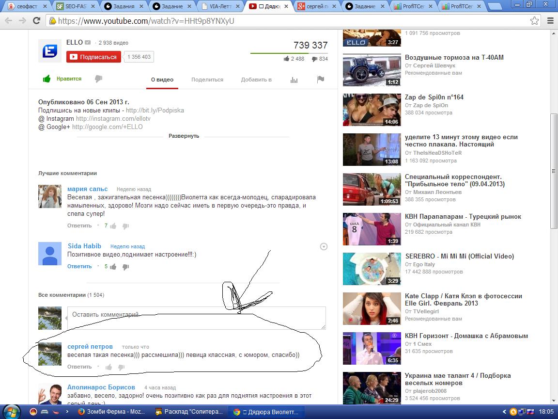Open КВН Горизонт Домашка с Абрамовым title
Image resolution: width=558 pixels, height=419 pixels.
point(466,336)
